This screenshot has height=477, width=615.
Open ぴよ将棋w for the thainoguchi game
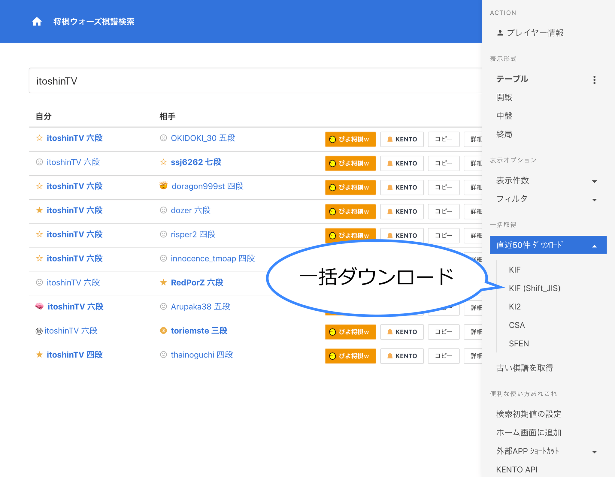(350, 356)
